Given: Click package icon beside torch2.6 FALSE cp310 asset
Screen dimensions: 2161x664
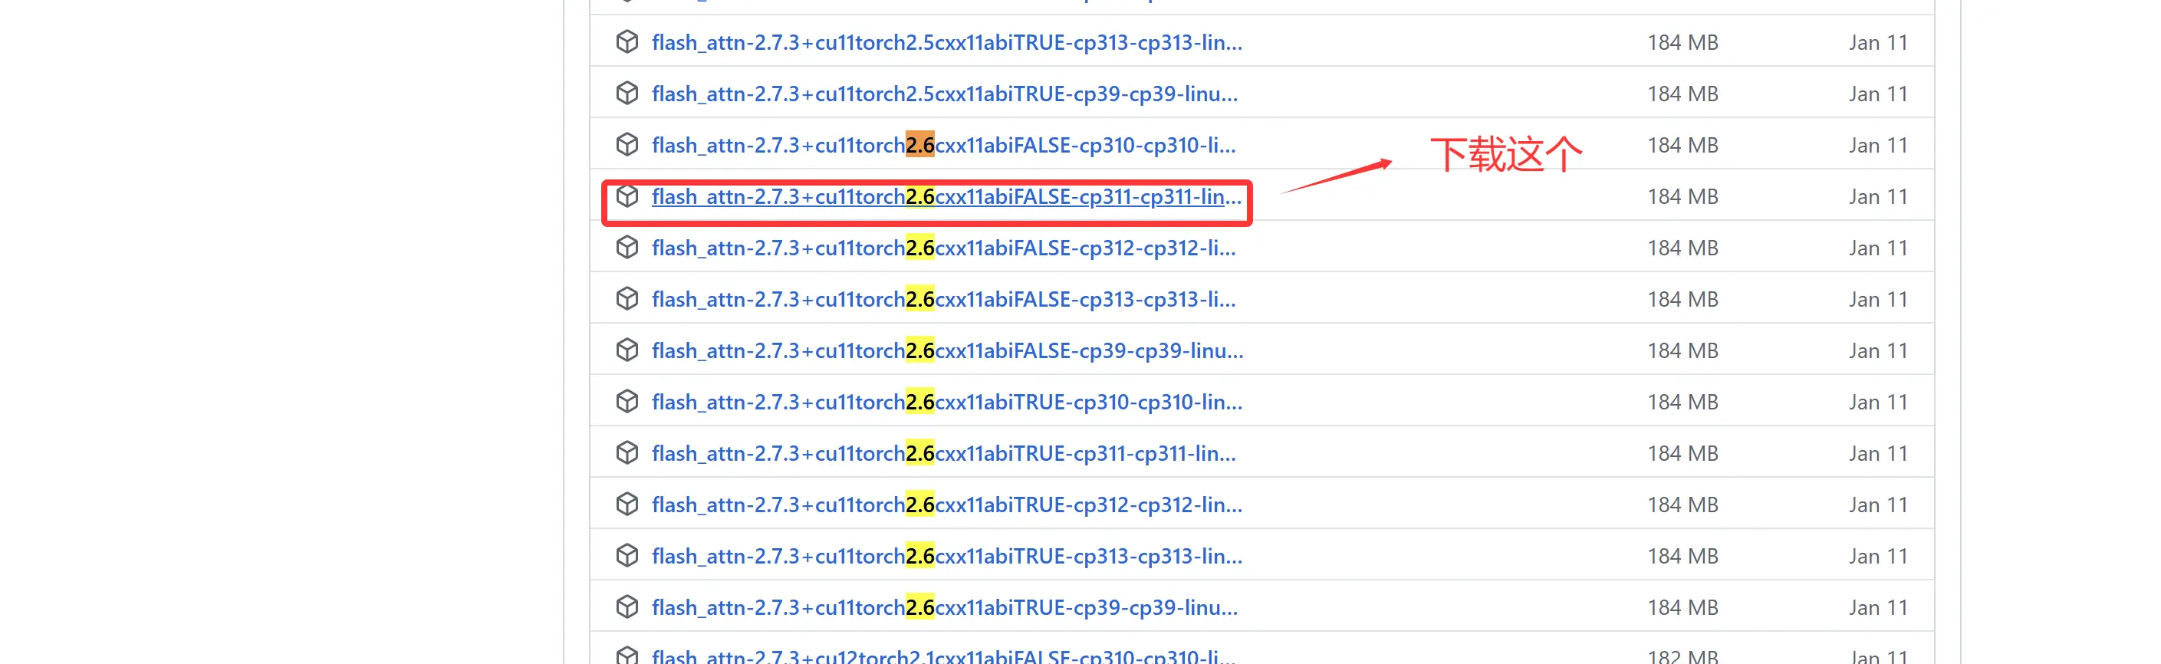Looking at the screenshot, I should 627,144.
